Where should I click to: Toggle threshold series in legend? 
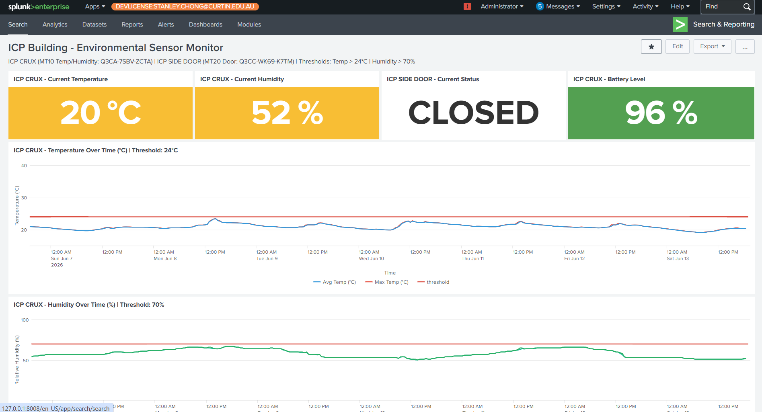tap(433, 282)
